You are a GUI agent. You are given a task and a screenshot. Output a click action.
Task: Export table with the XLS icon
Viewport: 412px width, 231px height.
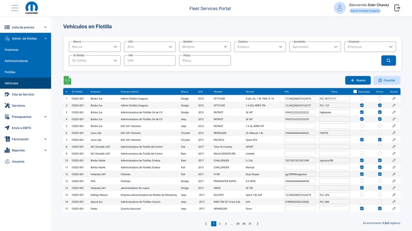[68, 80]
